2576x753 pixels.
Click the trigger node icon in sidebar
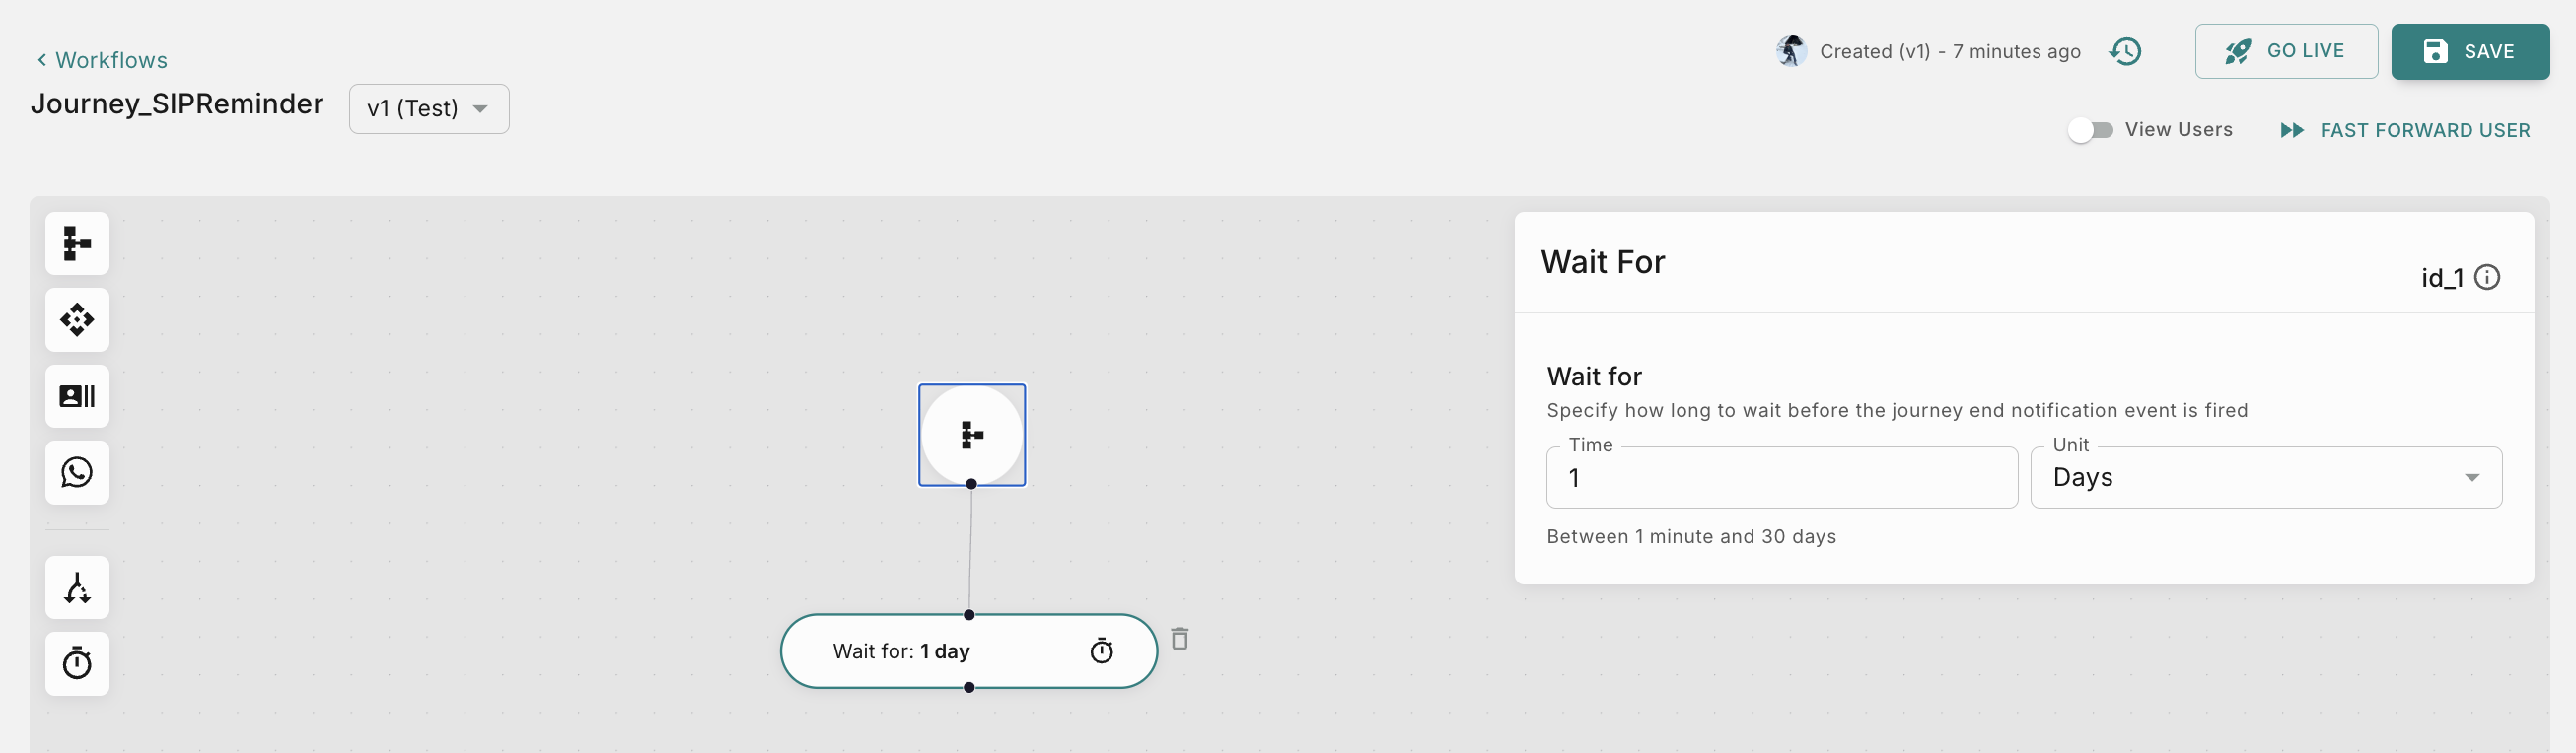(x=77, y=243)
